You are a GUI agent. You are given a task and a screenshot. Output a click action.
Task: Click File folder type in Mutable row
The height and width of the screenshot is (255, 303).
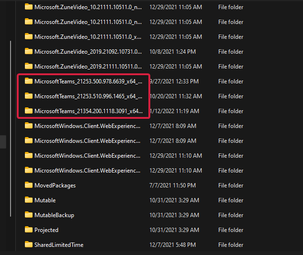pyautogui.click(x=231, y=200)
